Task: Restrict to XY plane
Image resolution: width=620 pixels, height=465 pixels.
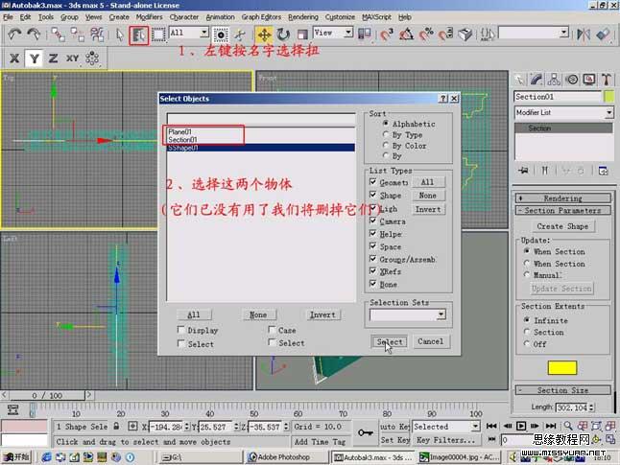Action: (72, 58)
